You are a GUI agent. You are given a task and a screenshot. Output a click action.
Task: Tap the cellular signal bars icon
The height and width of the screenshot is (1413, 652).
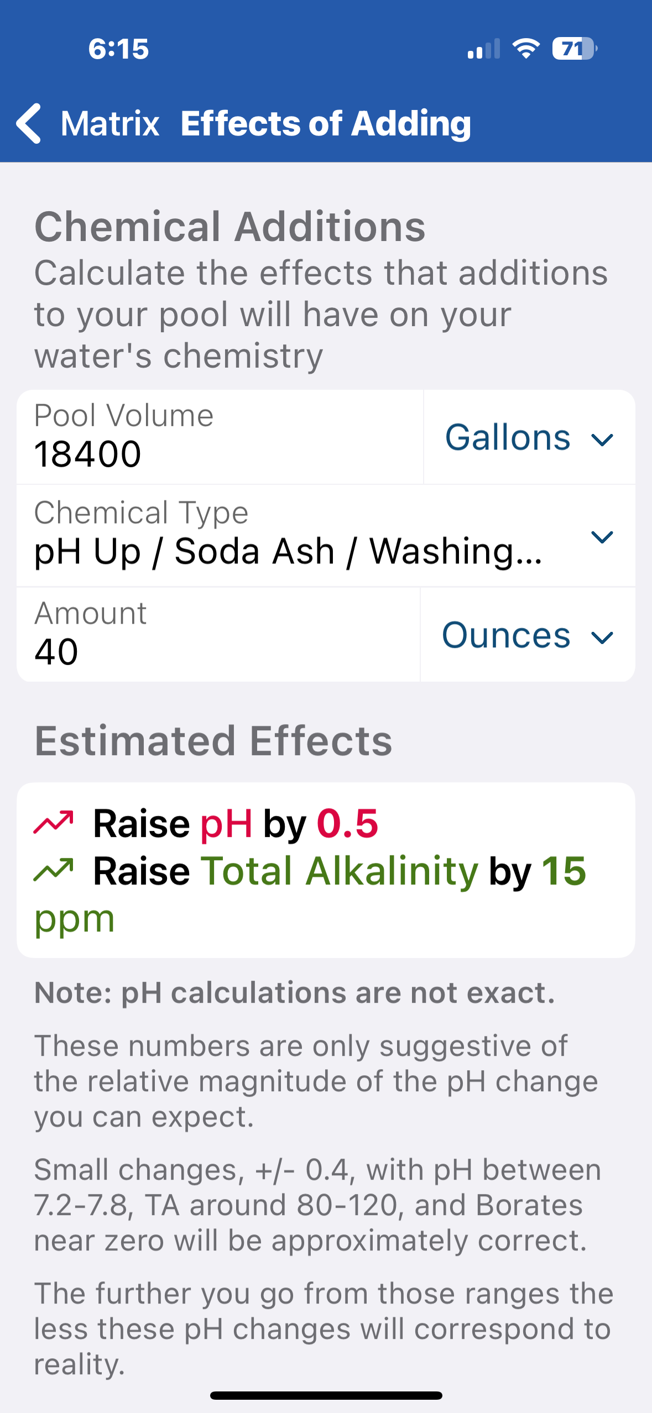pyautogui.click(x=483, y=49)
